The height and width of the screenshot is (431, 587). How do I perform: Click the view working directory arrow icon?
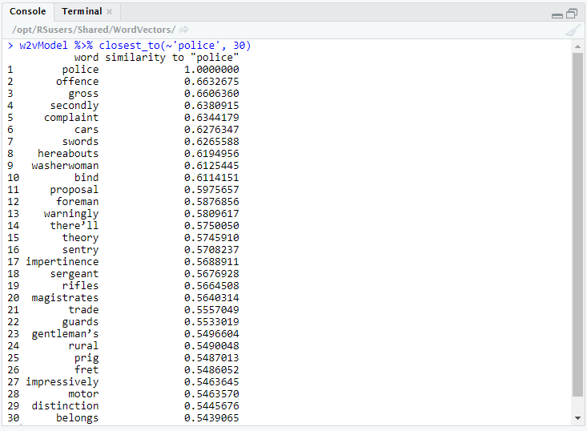click(x=184, y=30)
